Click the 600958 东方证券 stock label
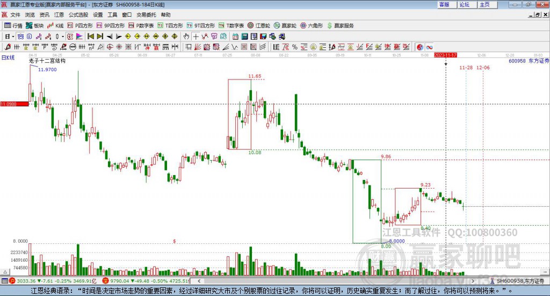This screenshot has width=550, height=296. [x=529, y=61]
